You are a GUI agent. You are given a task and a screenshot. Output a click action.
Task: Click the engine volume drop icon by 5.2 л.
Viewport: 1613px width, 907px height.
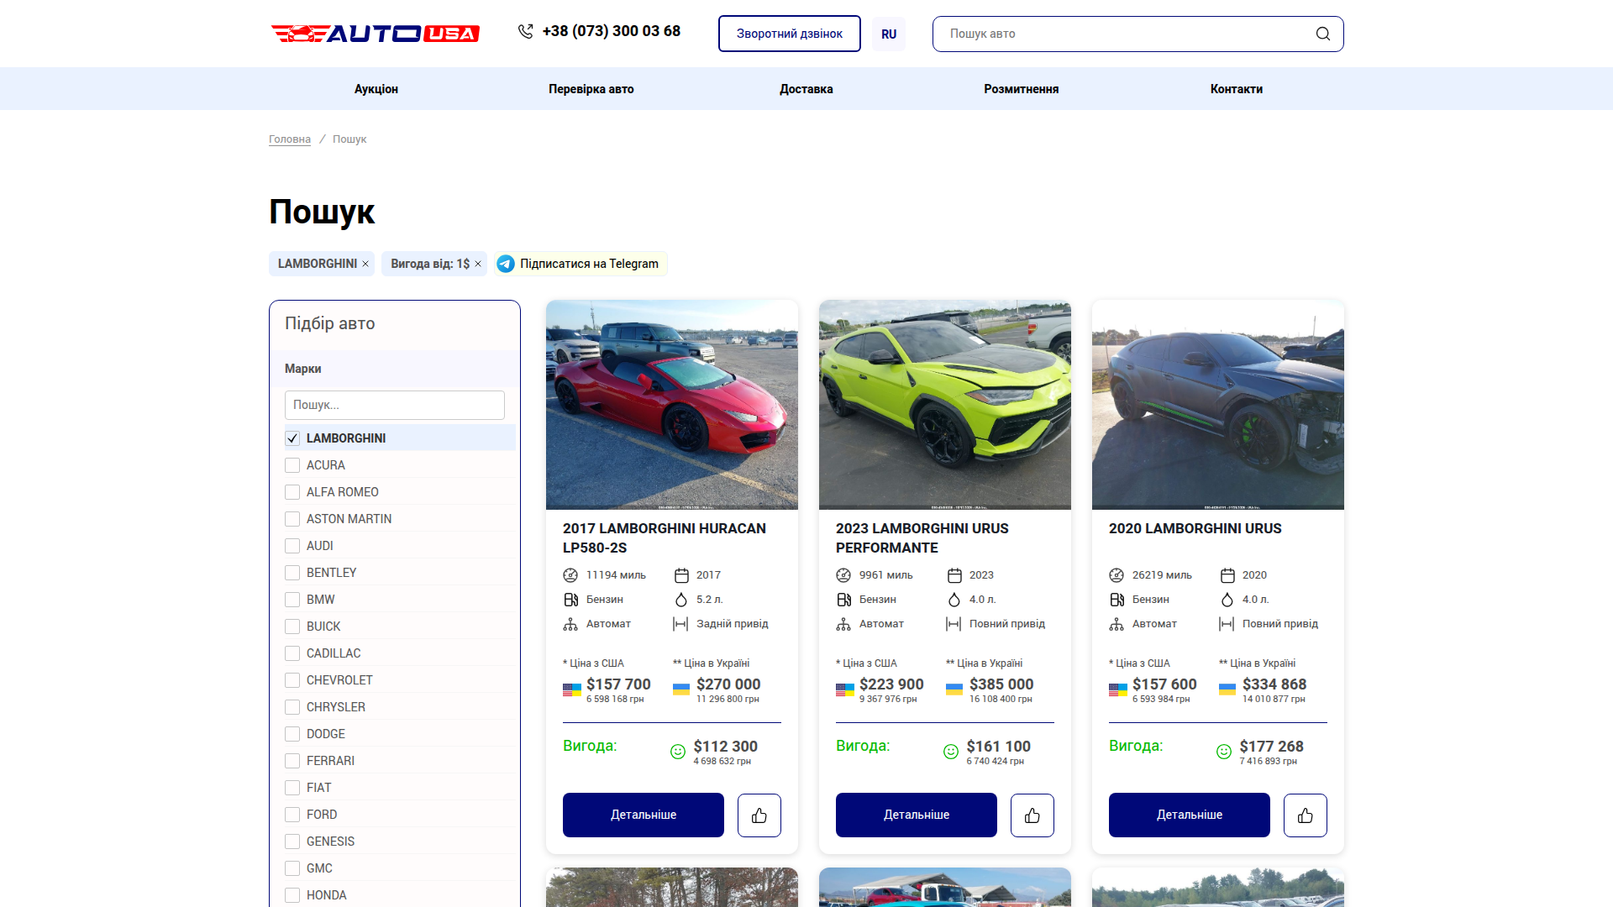[x=681, y=600]
